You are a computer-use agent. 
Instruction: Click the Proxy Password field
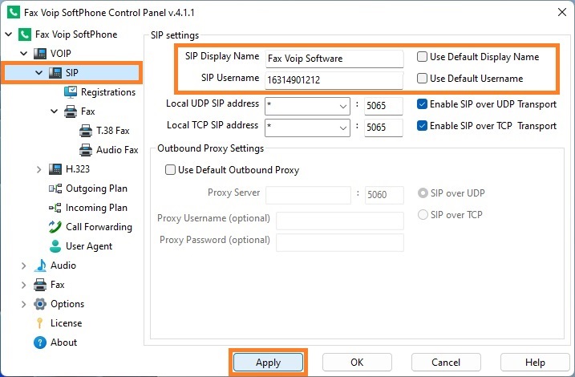340,242
